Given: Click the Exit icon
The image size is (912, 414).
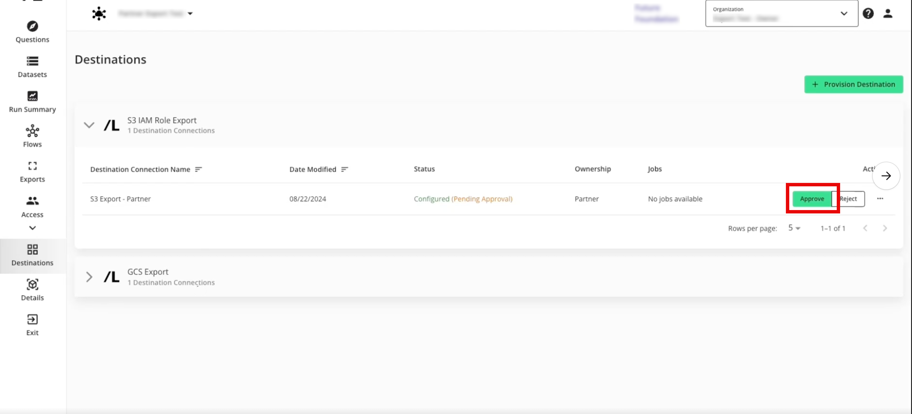Looking at the screenshot, I should click(32, 319).
